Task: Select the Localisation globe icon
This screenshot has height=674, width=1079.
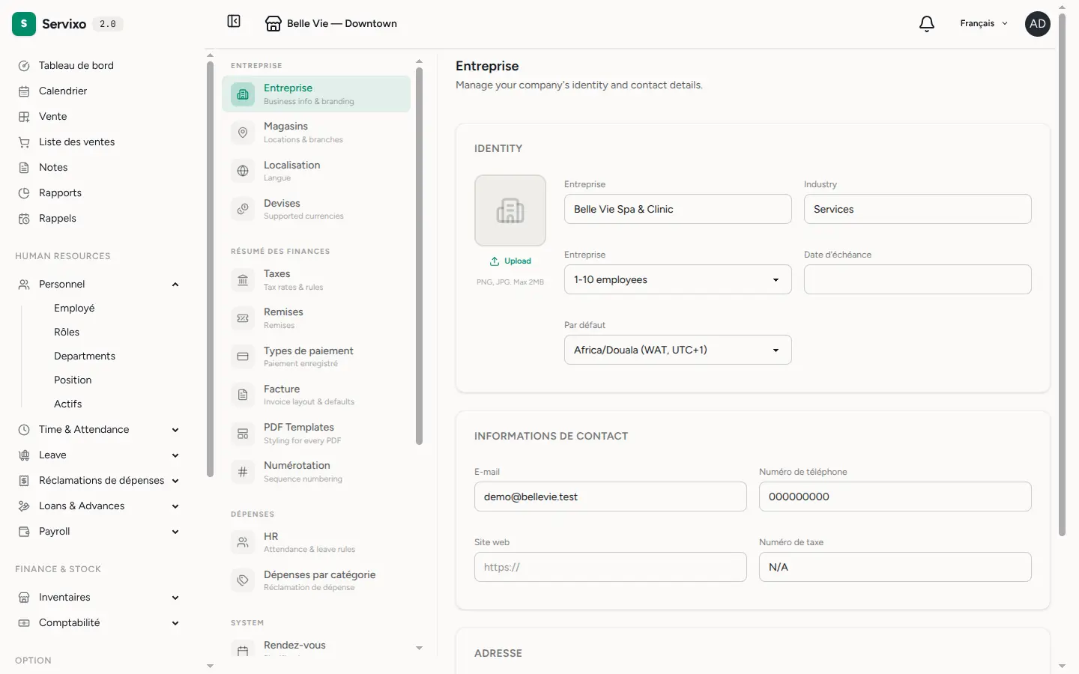Action: coord(243,171)
